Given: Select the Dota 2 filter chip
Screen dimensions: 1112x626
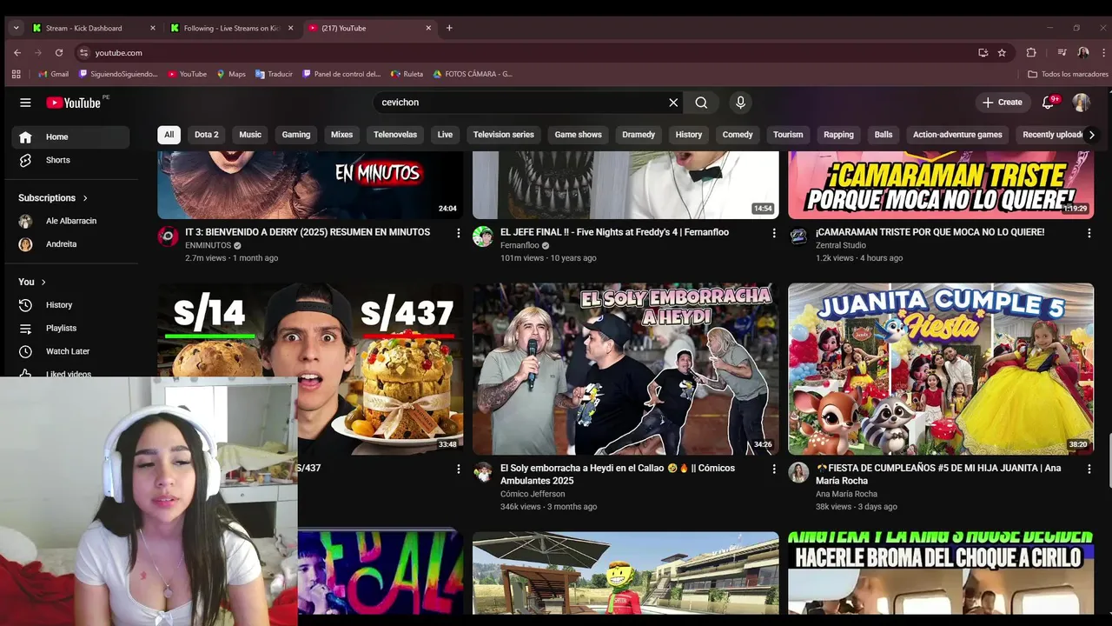Looking at the screenshot, I should [x=207, y=135].
